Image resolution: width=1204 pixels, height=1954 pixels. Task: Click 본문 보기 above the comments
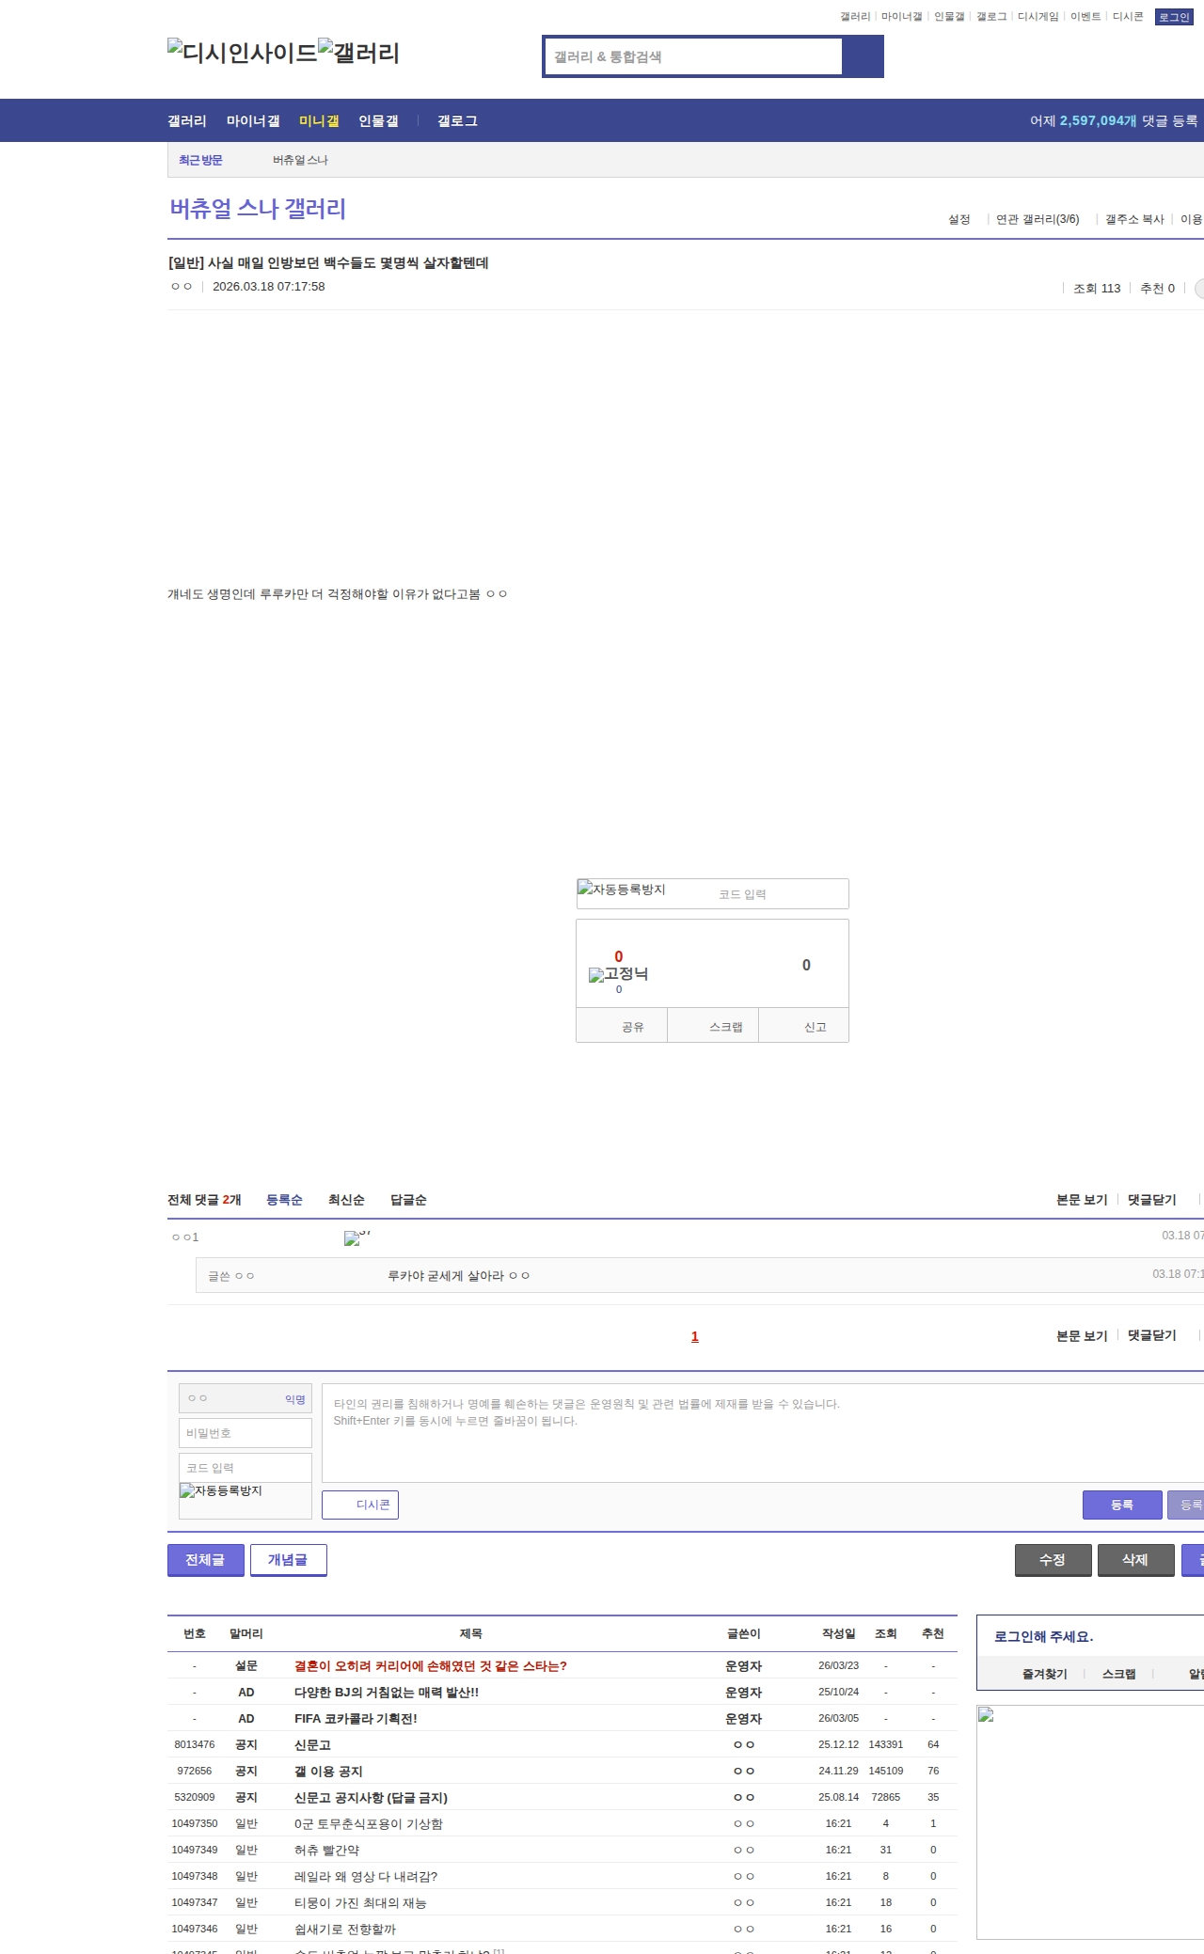tap(1082, 1200)
